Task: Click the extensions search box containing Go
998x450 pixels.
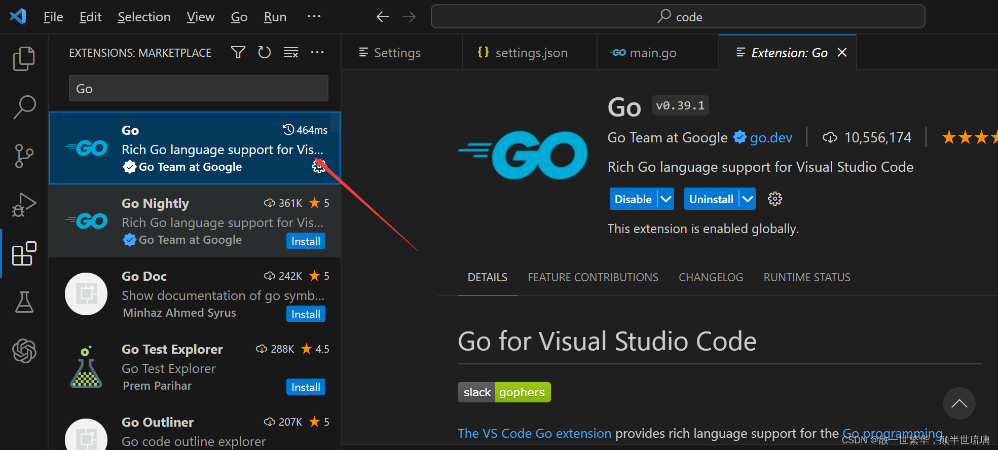Action: 198,88
